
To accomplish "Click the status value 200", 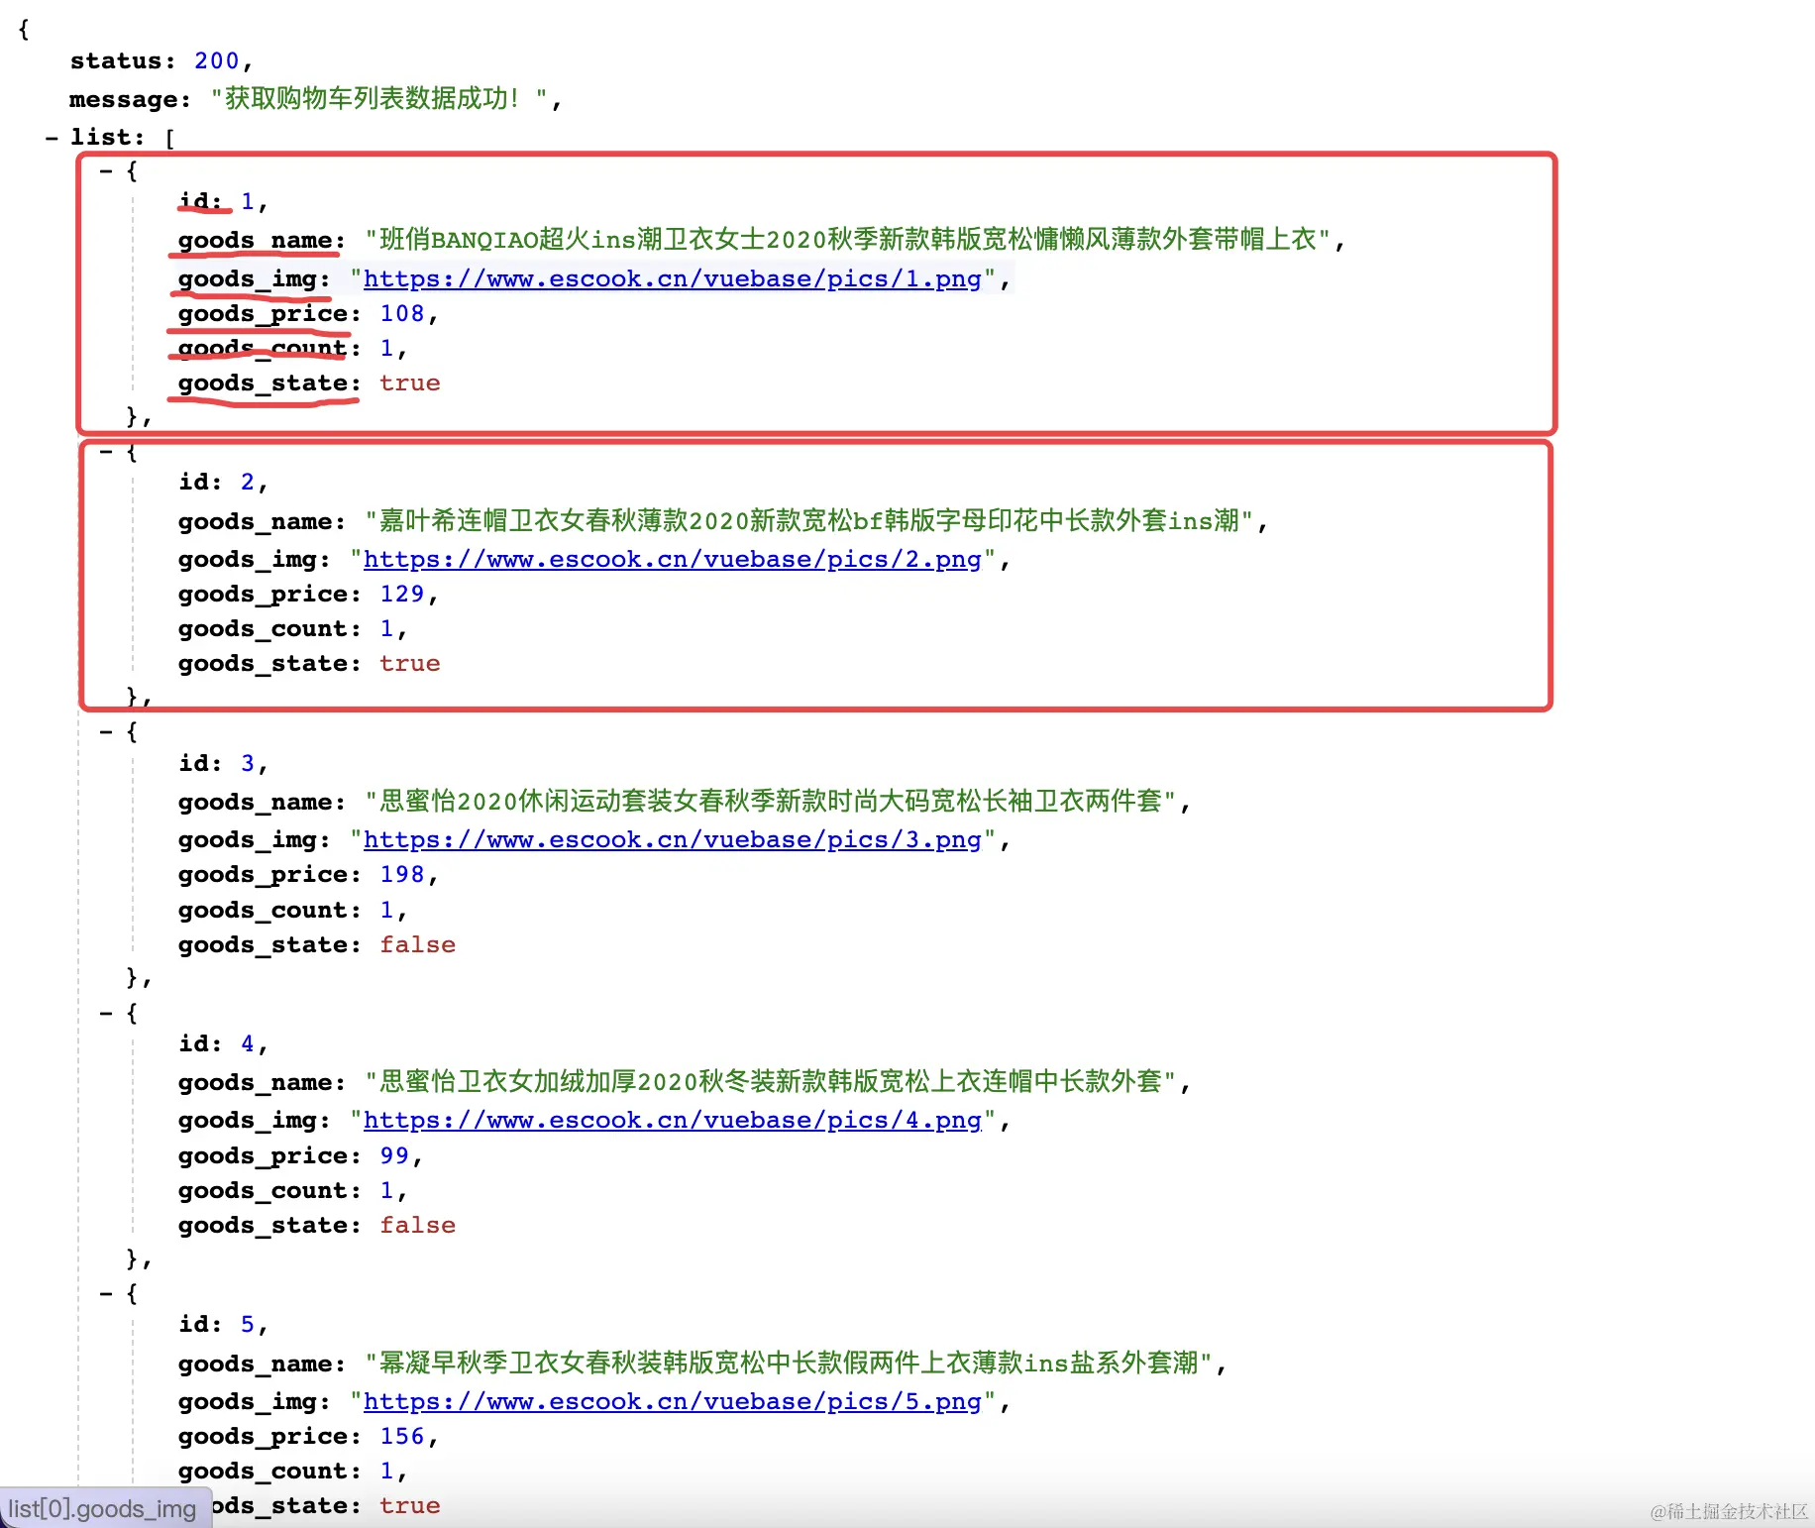I will 217,61.
